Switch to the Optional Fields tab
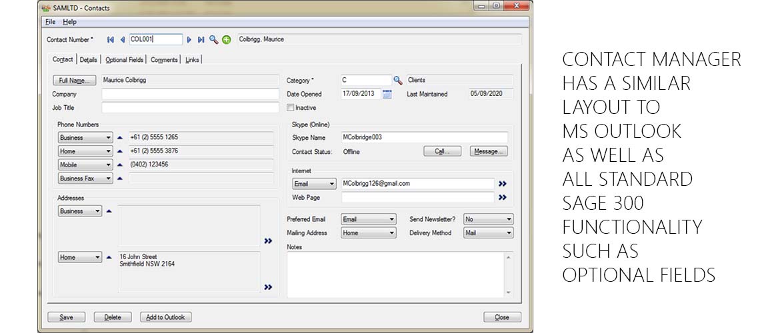The width and height of the screenshot is (780, 333). pyautogui.click(x=125, y=60)
